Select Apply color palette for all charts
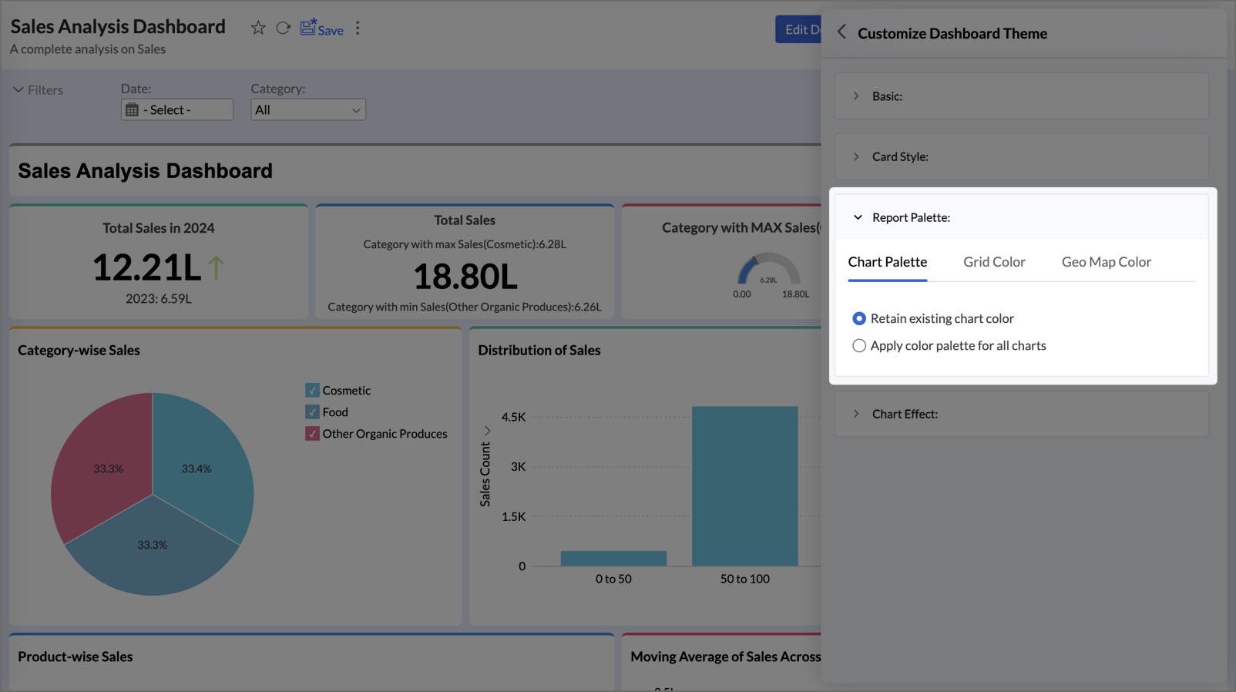Screen dimensions: 1236x692 tap(859, 346)
